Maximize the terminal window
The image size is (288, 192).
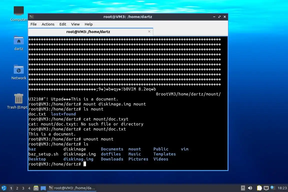point(219,17)
